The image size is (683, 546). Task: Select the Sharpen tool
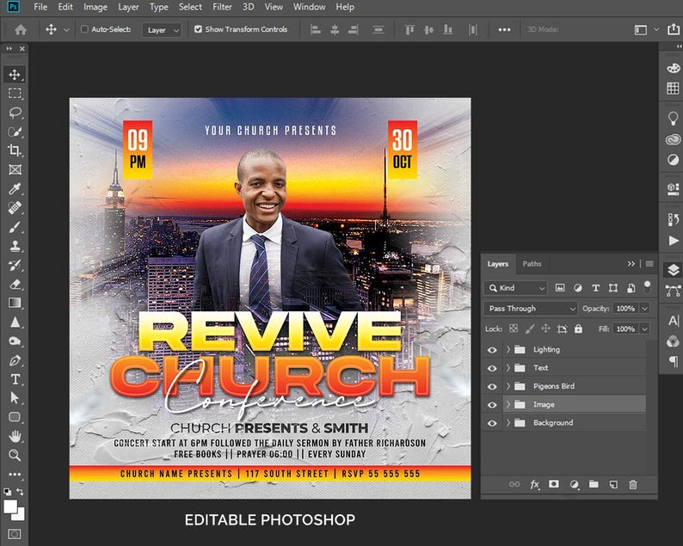15,322
